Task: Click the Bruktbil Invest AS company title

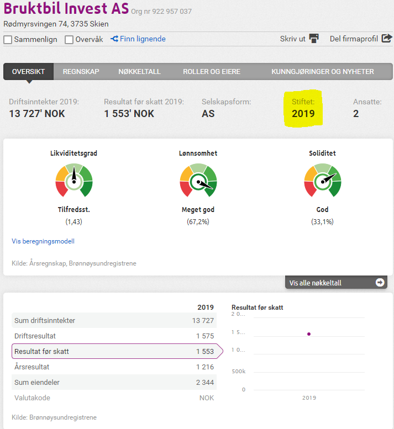Action: pos(66,8)
